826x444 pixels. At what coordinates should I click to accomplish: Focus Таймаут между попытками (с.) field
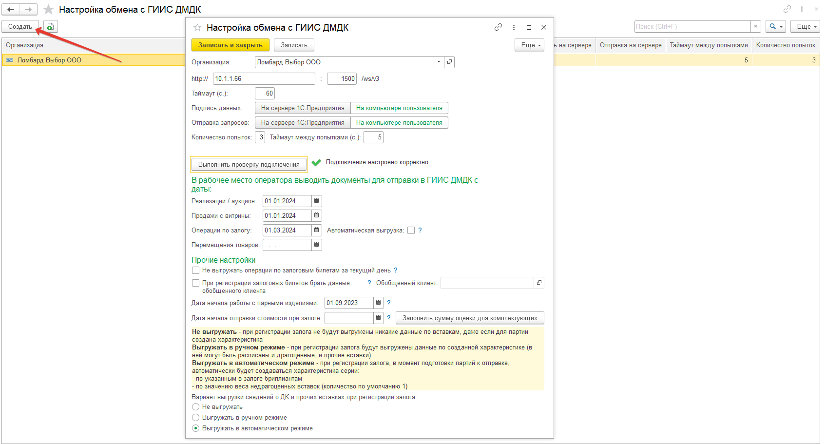click(x=373, y=137)
